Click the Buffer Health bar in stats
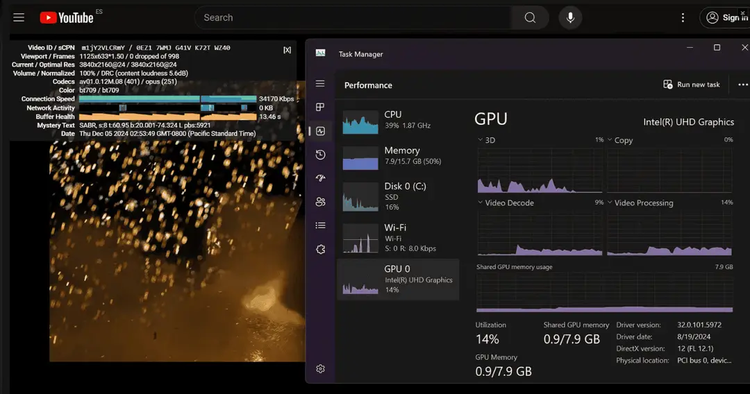This screenshot has height=394, width=750. tap(168, 117)
